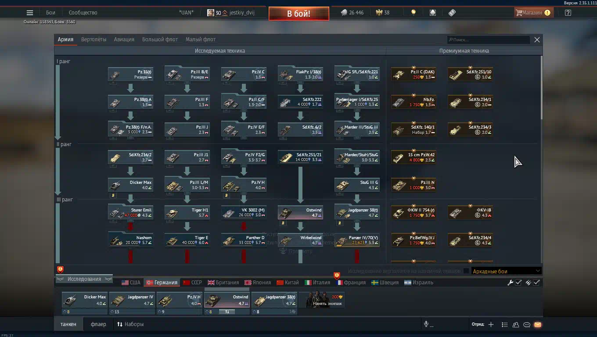Viewport: 597px width, 337px height.
Task: Expand the Marder/StuH/StuG vehicle group
Action: (x=357, y=158)
